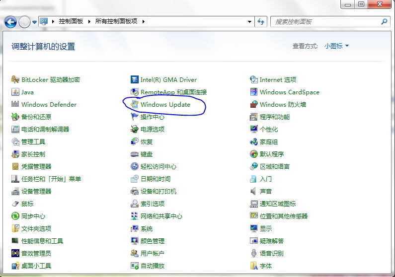Open the 颜色管理 link
395x277 pixels.
(x=153, y=241)
